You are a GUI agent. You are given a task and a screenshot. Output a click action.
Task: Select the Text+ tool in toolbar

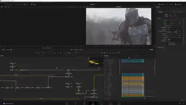point(42,53)
